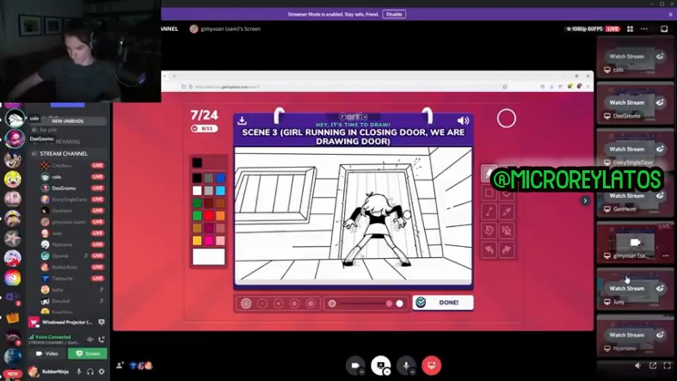The height and width of the screenshot is (381, 677).
Task: Enter fullscreen with the bottom-right icon
Action: click(667, 366)
